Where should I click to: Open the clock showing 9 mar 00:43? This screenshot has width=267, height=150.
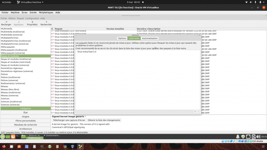(133, 2)
